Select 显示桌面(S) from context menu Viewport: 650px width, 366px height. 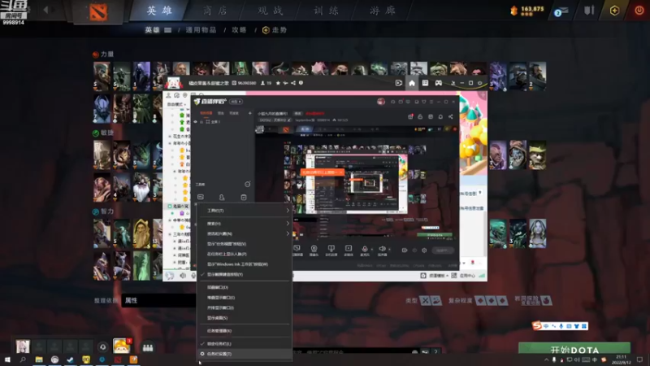click(244, 318)
